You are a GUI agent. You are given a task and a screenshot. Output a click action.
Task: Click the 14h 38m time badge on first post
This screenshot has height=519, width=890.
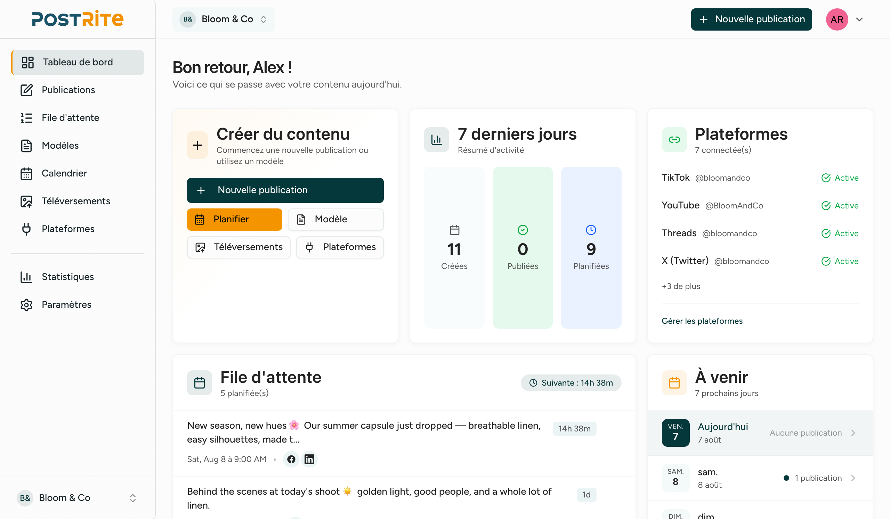574,429
